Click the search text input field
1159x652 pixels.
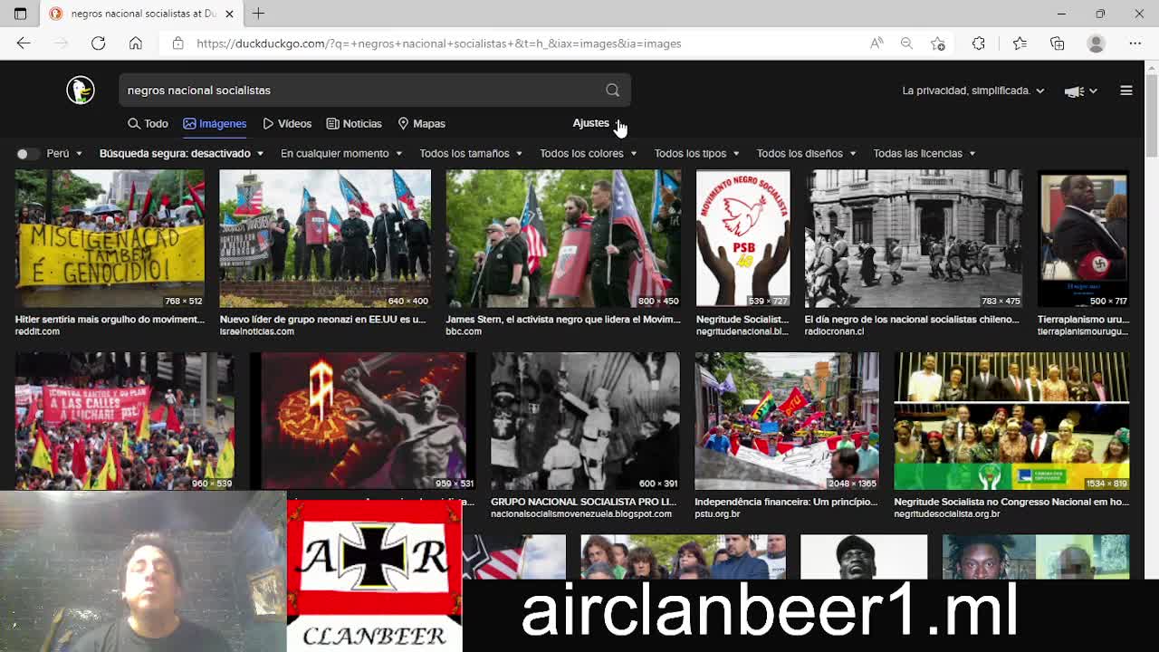[362, 91]
